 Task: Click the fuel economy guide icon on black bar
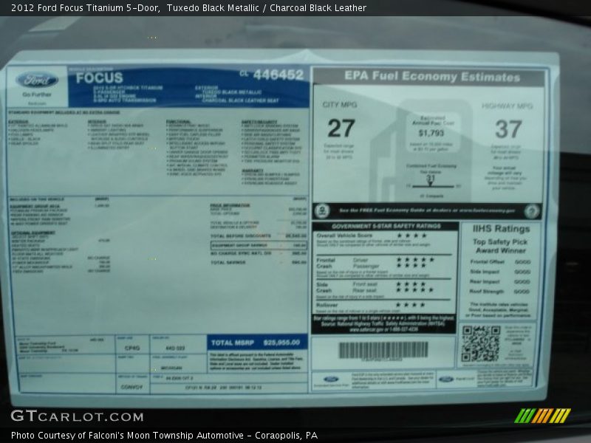coord(322,210)
